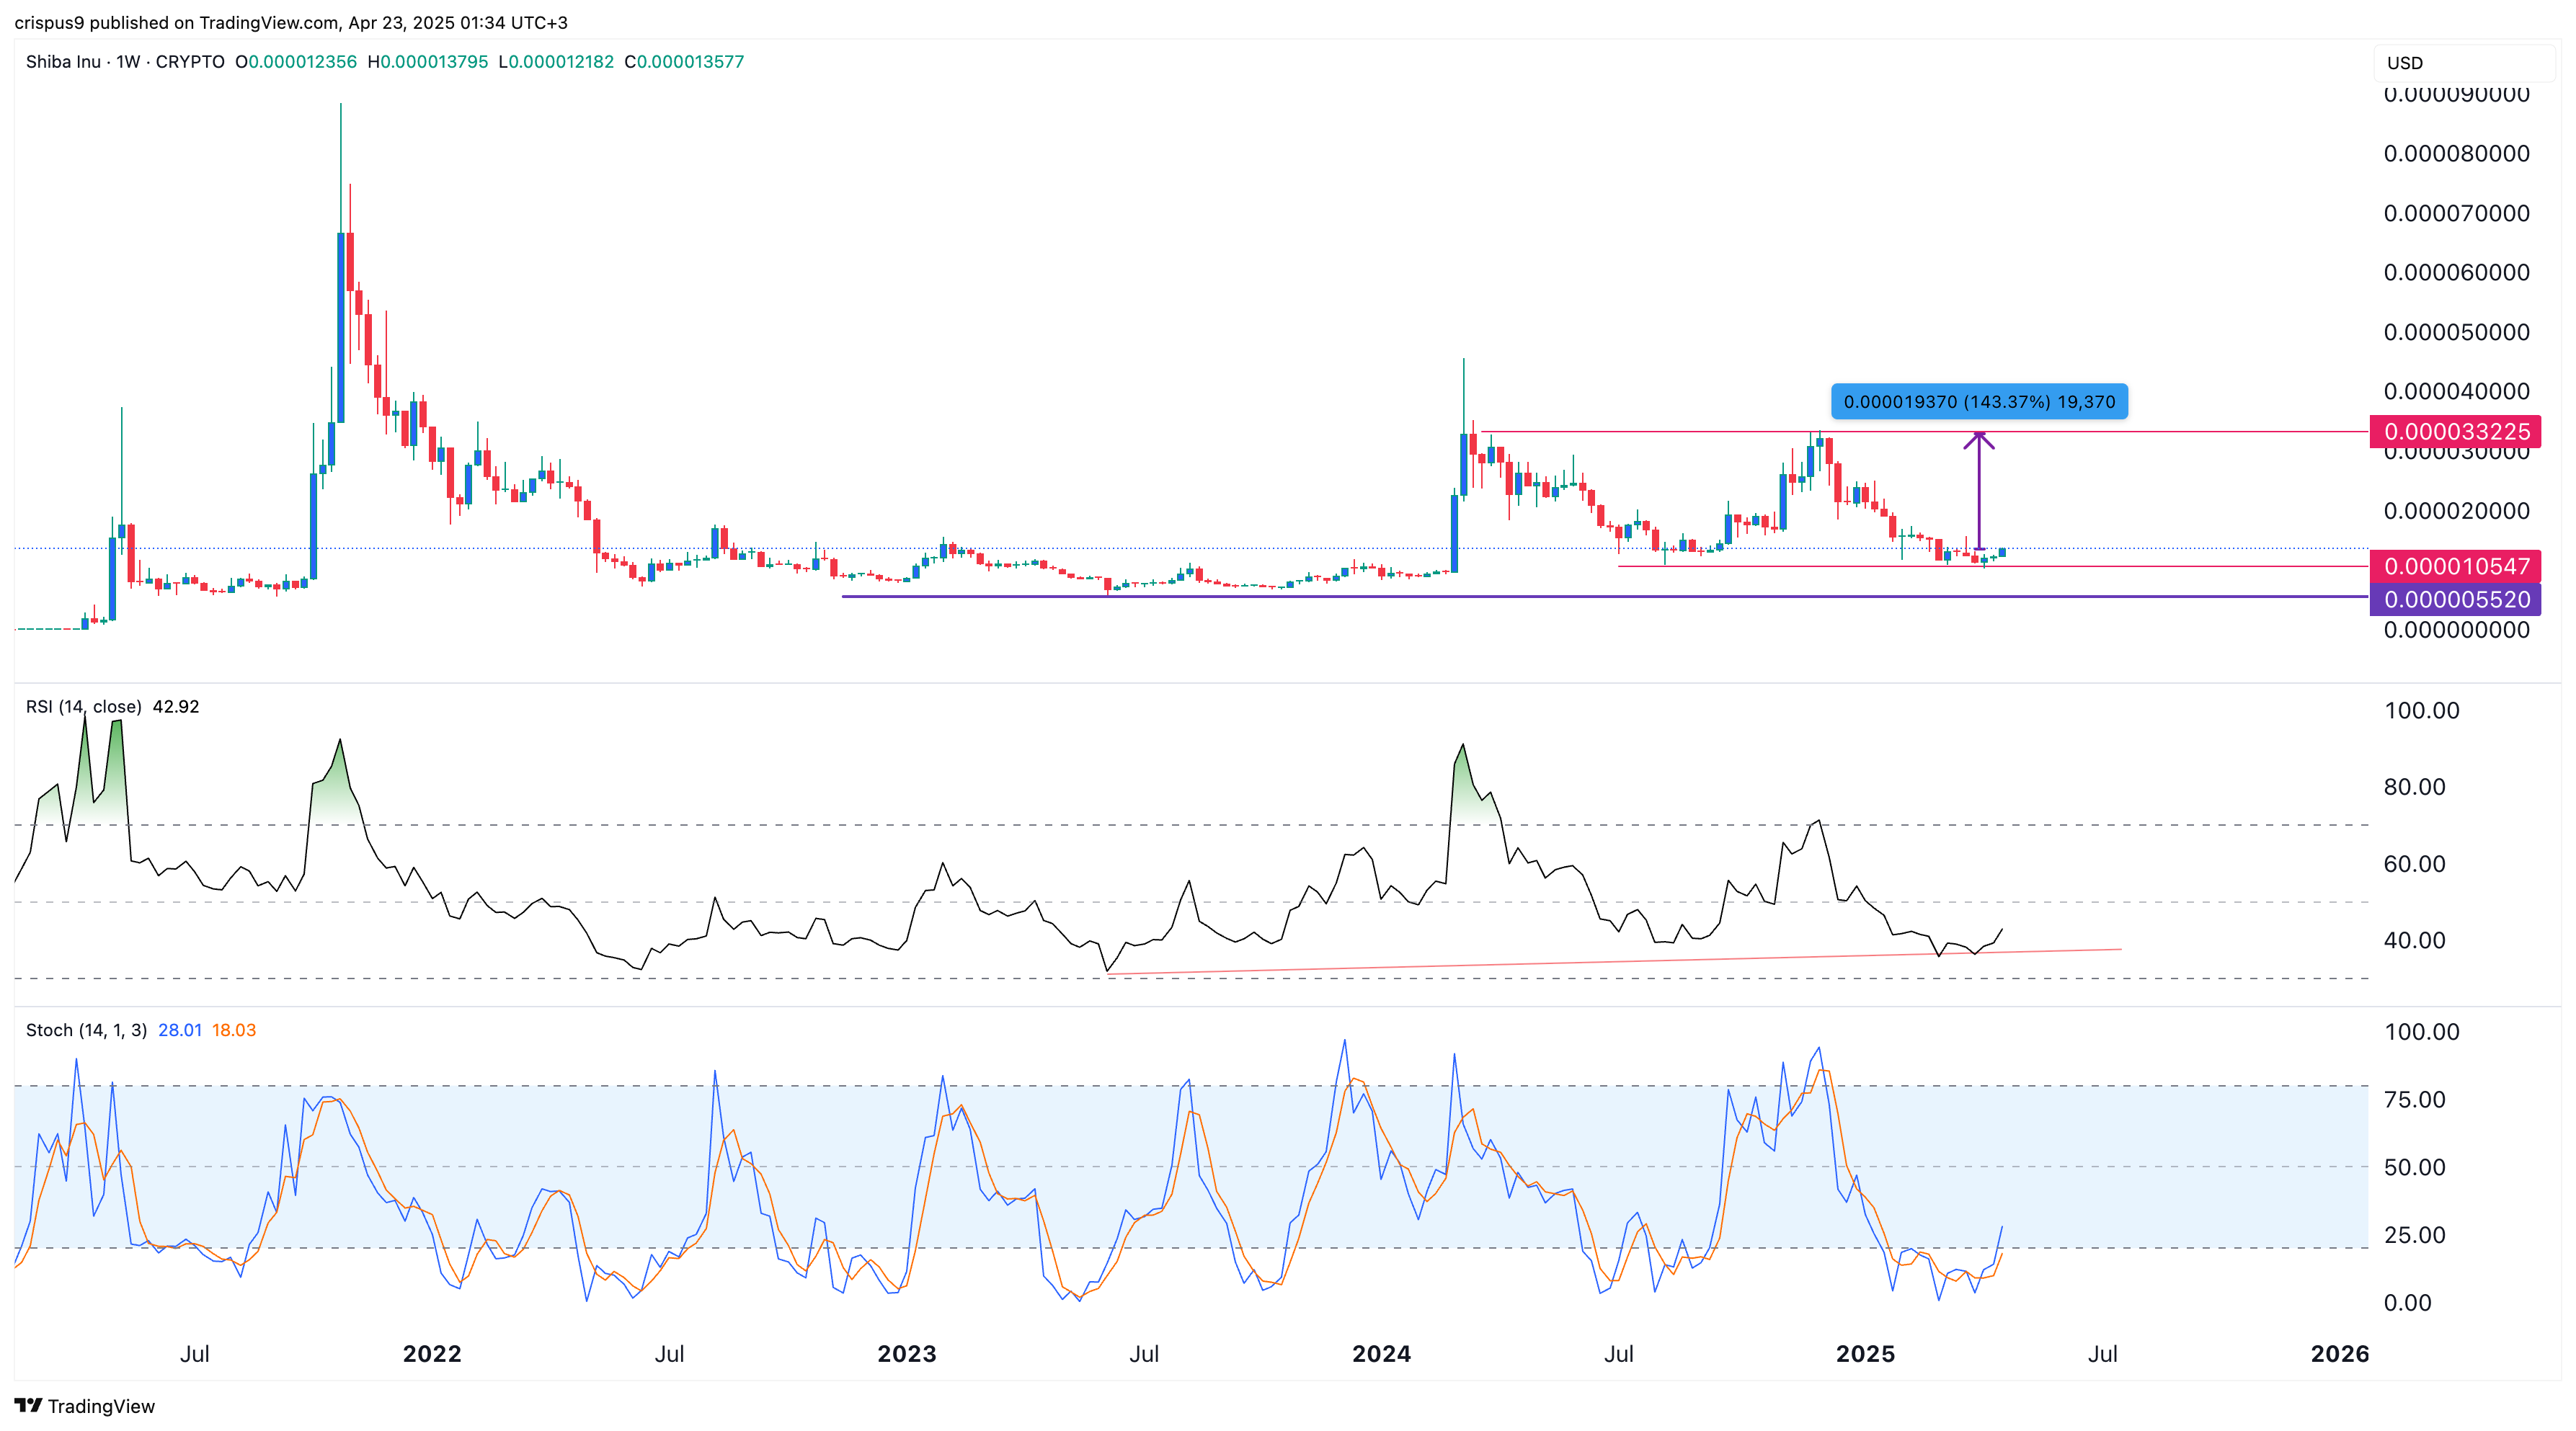The height and width of the screenshot is (1431, 2576).
Task: Click the Shiba Inu symbol title
Action: pyautogui.click(x=63, y=61)
